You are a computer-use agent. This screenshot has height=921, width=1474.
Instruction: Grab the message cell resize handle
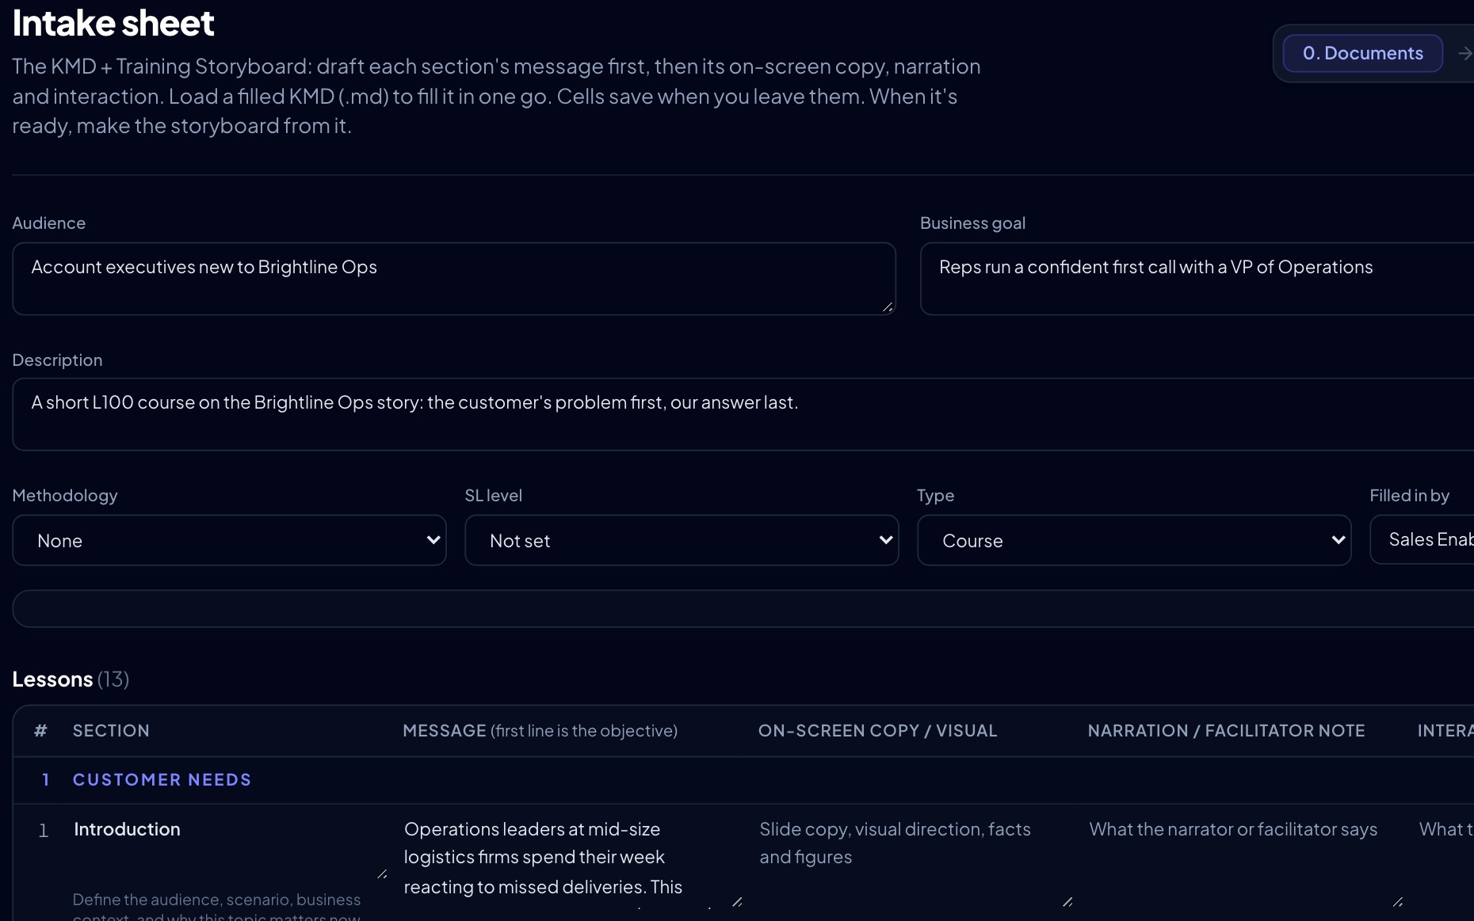coord(737,902)
